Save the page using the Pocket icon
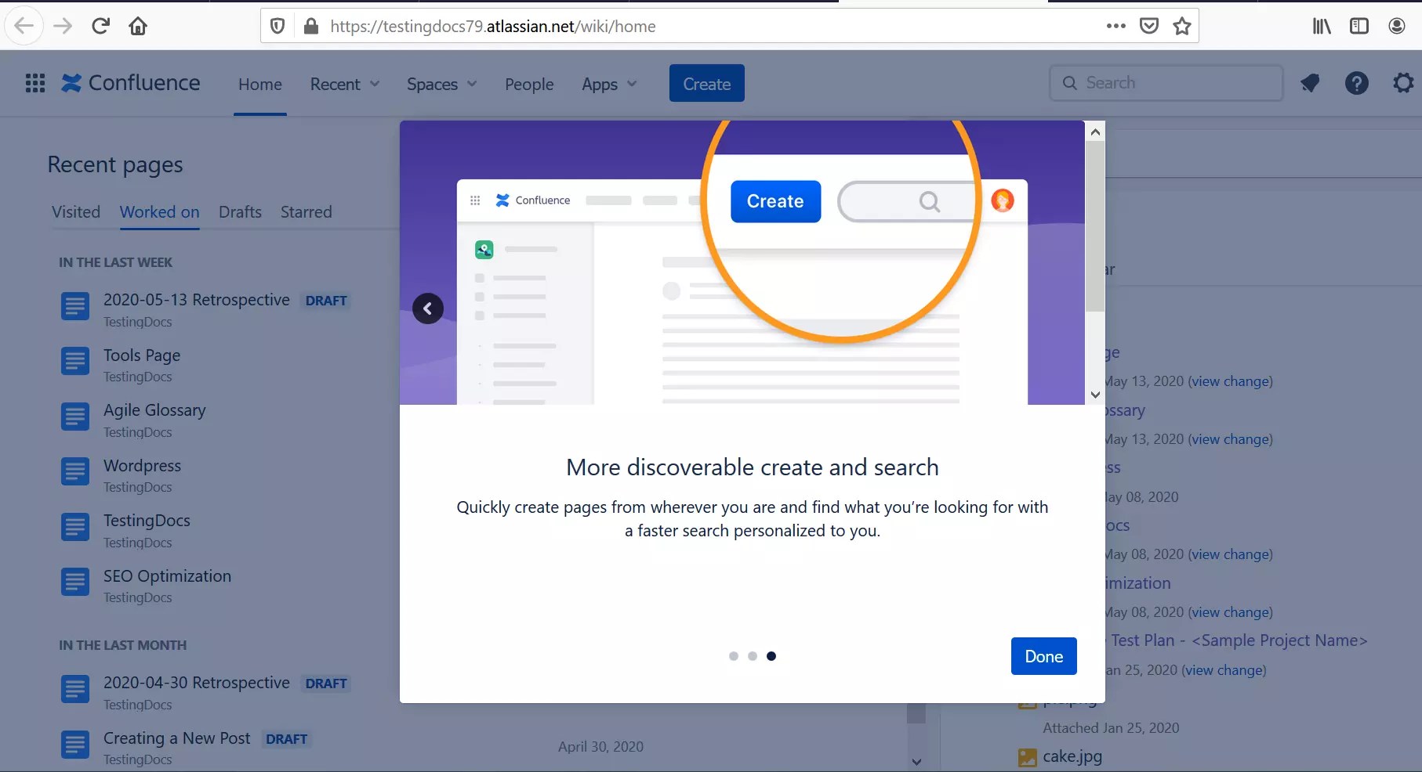 1148,26
